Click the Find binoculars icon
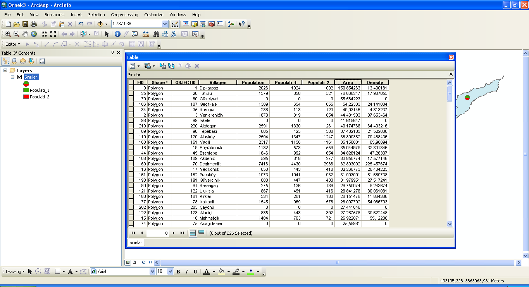This screenshot has width=529, height=287. (x=157, y=34)
